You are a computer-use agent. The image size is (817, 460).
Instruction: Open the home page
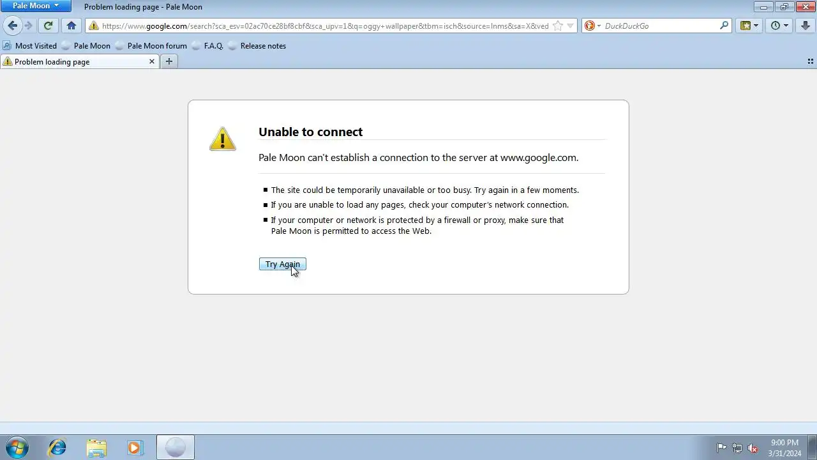[x=71, y=26]
